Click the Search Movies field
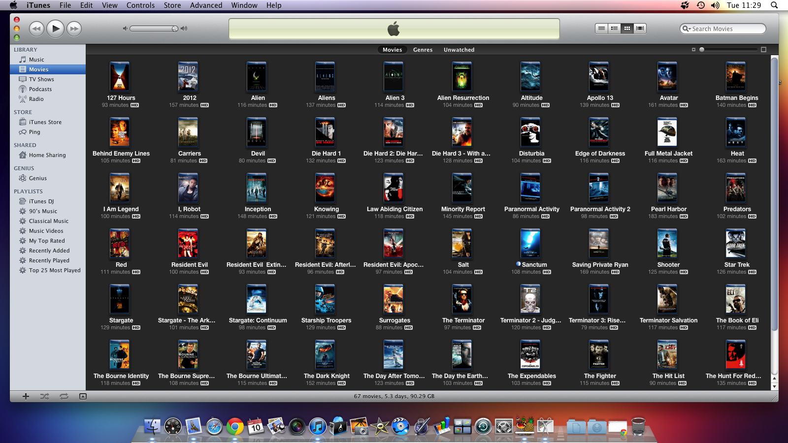The image size is (788, 443). (x=723, y=29)
